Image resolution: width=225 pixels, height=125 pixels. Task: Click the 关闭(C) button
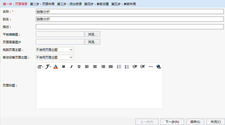(216, 122)
